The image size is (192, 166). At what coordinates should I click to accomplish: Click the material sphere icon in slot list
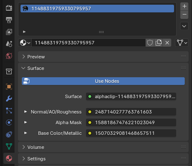(x=25, y=9)
